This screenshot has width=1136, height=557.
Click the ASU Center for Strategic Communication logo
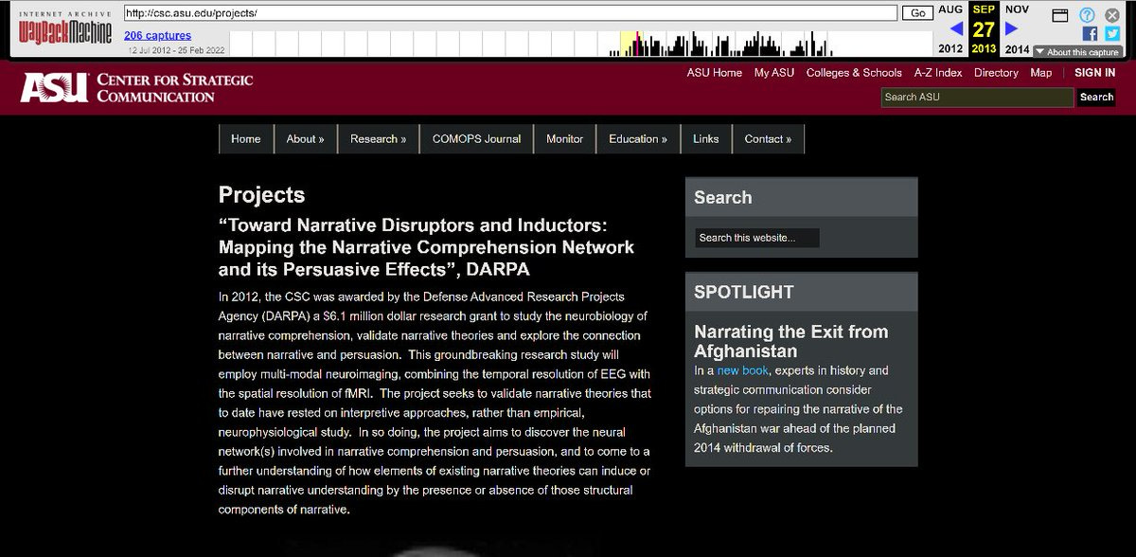pyautogui.click(x=137, y=87)
